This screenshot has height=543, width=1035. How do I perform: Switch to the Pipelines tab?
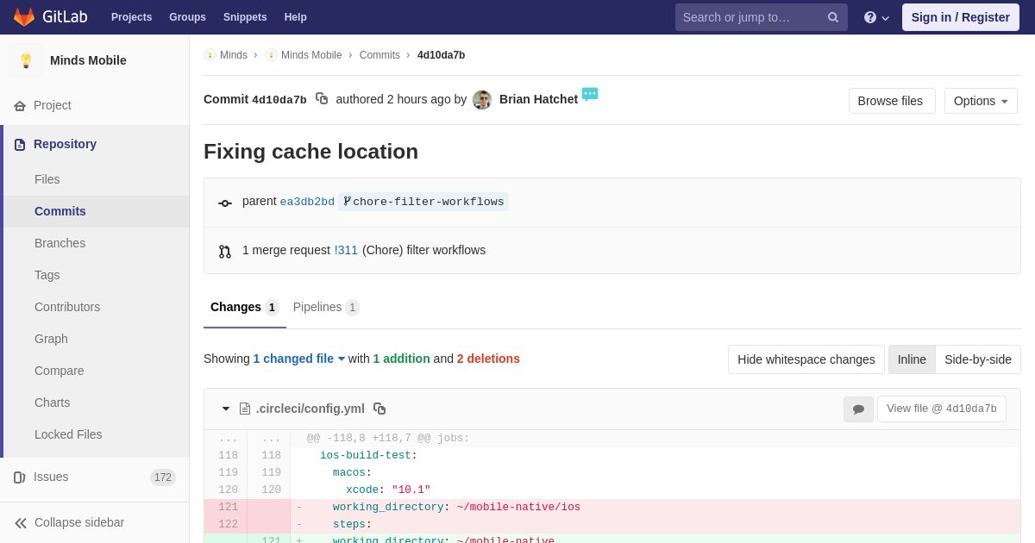(325, 307)
